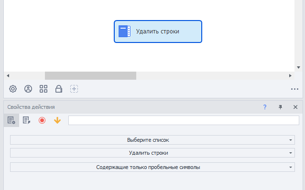Select the 'Удалить строки' action block
This screenshot has width=305, height=190.
158,32
